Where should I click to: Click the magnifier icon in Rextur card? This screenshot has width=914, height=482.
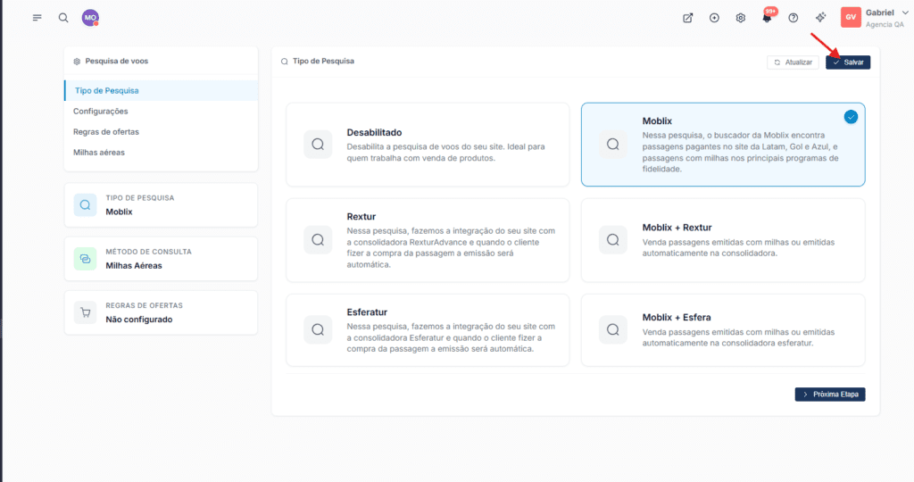point(318,239)
